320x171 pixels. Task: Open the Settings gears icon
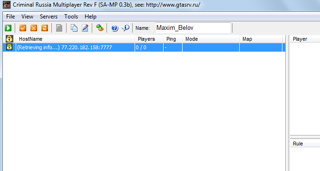(99, 28)
